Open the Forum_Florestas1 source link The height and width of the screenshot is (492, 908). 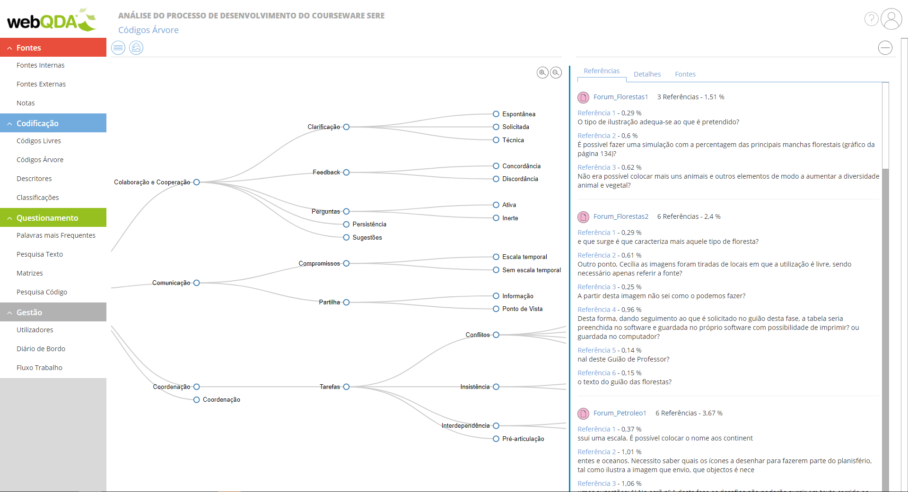point(620,97)
